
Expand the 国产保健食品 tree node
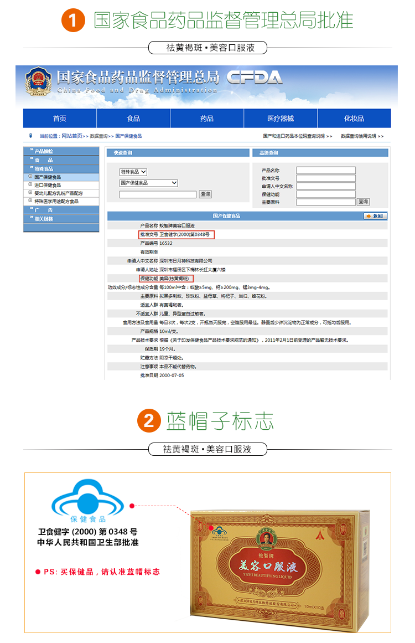pyautogui.click(x=30, y=177)
